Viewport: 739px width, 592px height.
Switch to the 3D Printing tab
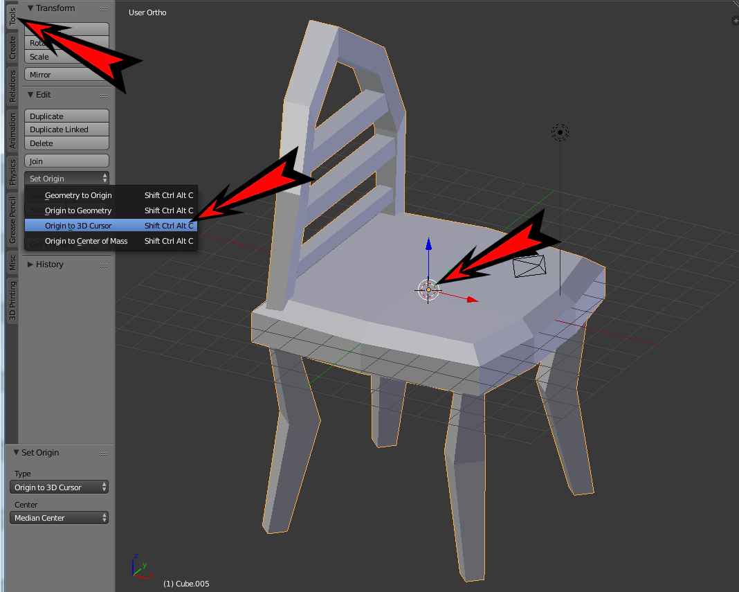click(x=12, y=301)
